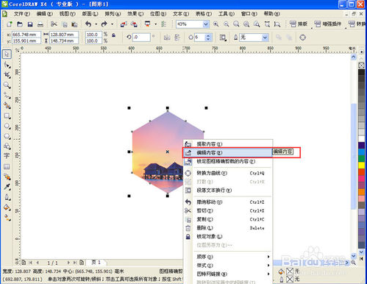Viewport: 367px width, 284px height.
Task: Open the outline width dropdown showing 无
Action: 265,38
